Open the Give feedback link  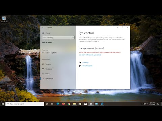[87, 66]
